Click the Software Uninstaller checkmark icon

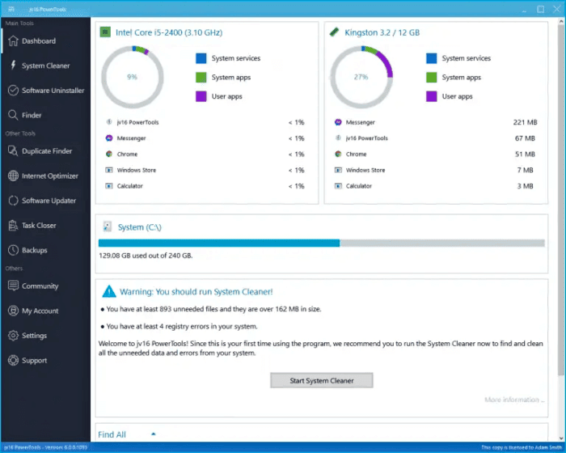click(14, 91)
